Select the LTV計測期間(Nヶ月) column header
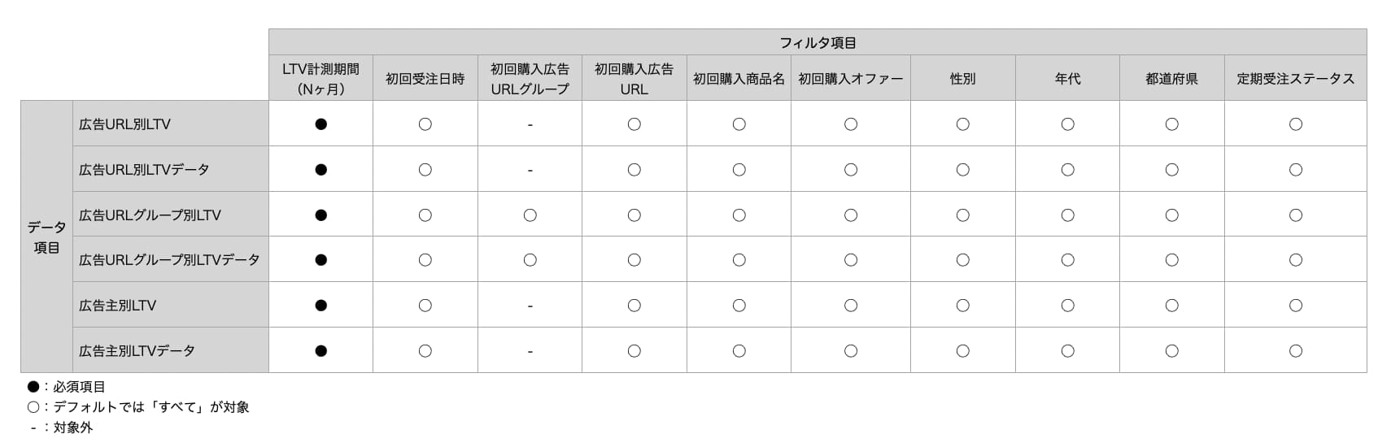The width and height of the screenshot is (1391, 447). tap(320, 78)
